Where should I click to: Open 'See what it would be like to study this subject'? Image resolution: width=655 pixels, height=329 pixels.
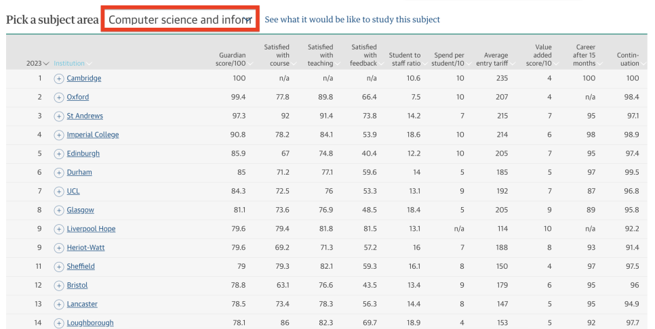pyautogui.click(x=352, y=20)
